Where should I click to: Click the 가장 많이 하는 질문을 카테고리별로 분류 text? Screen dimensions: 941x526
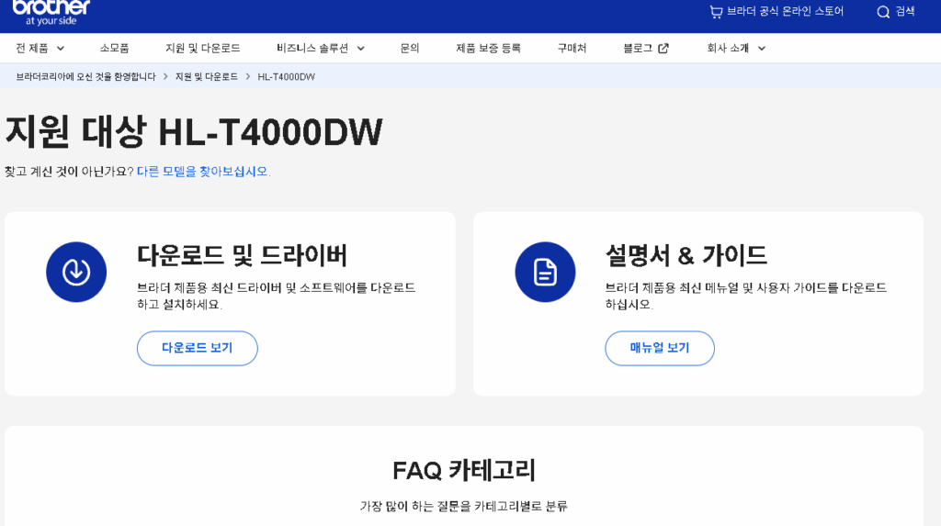(464, 506)
